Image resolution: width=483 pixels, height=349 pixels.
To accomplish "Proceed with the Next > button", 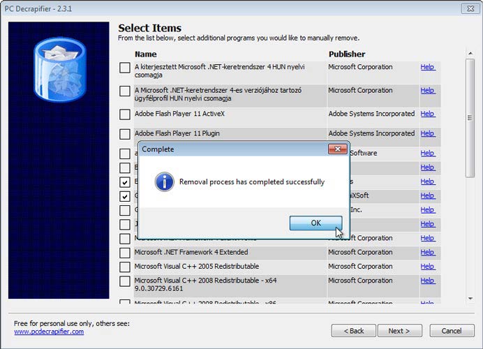I will 399,331.
